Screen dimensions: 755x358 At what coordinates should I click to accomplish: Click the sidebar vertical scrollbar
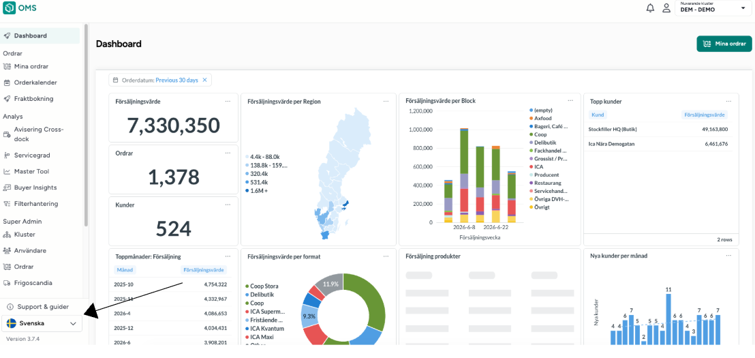86,125
